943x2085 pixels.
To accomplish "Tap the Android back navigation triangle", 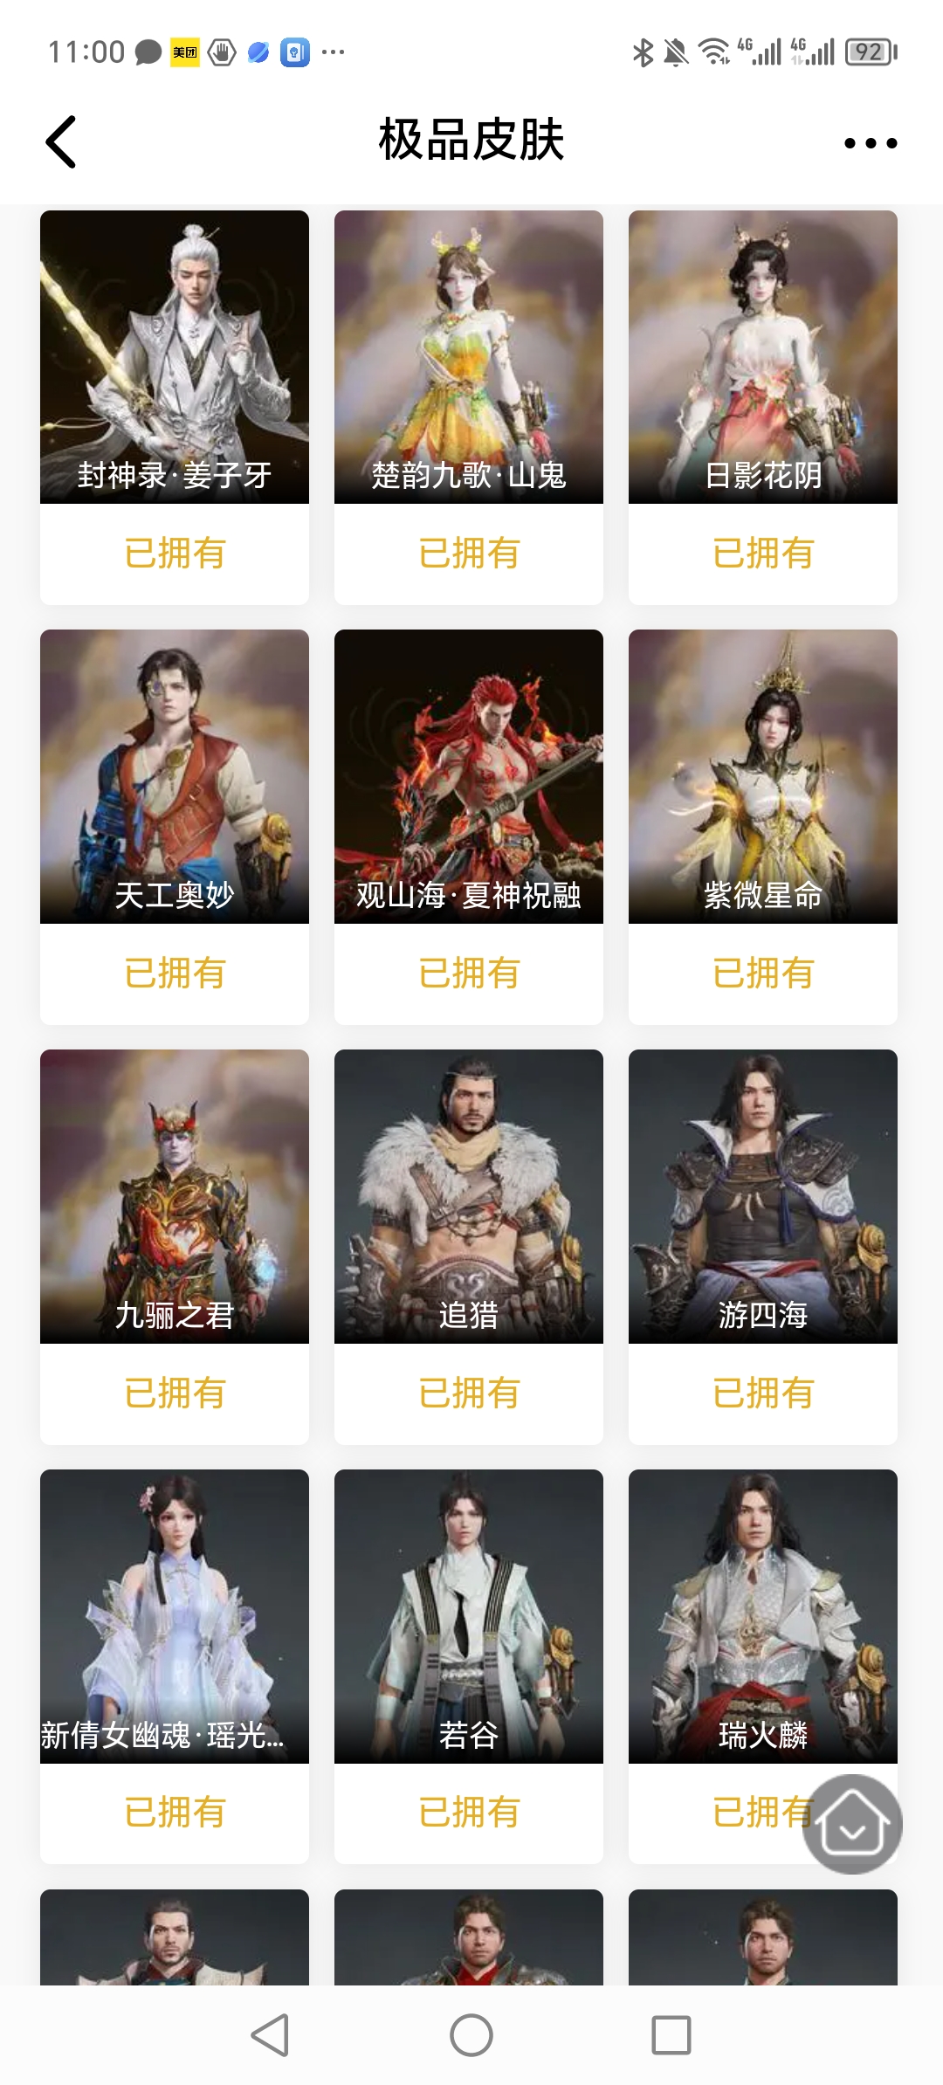I will (x=270, y=2035).
